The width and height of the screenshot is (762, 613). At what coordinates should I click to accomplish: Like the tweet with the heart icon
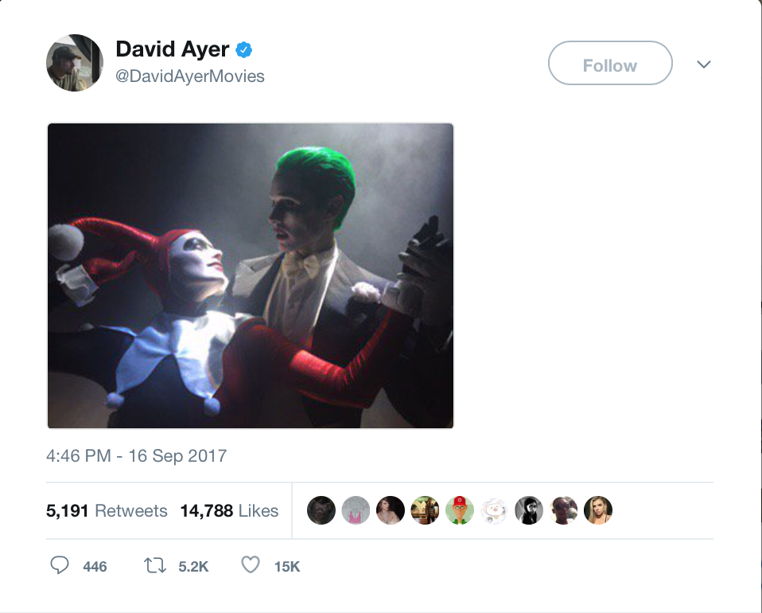pyautogui.click(x=251, y=566)
